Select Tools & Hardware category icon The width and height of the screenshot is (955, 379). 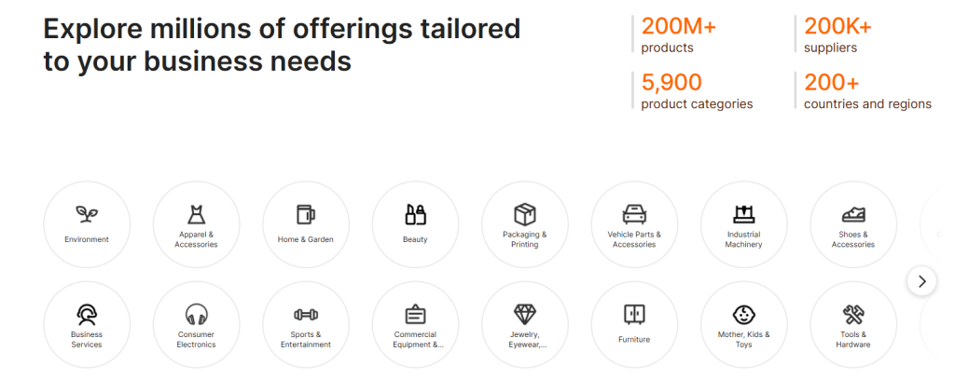853,315
